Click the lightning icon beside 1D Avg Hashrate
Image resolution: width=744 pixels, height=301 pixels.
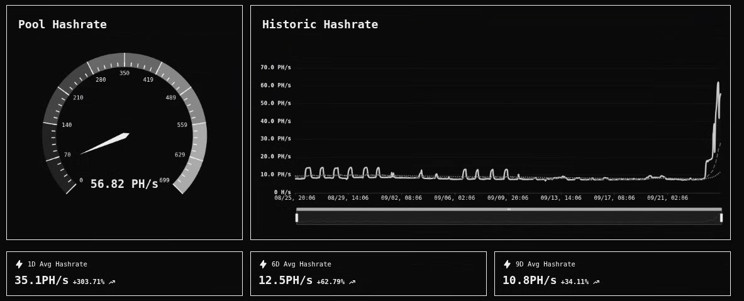pos(19,264)
